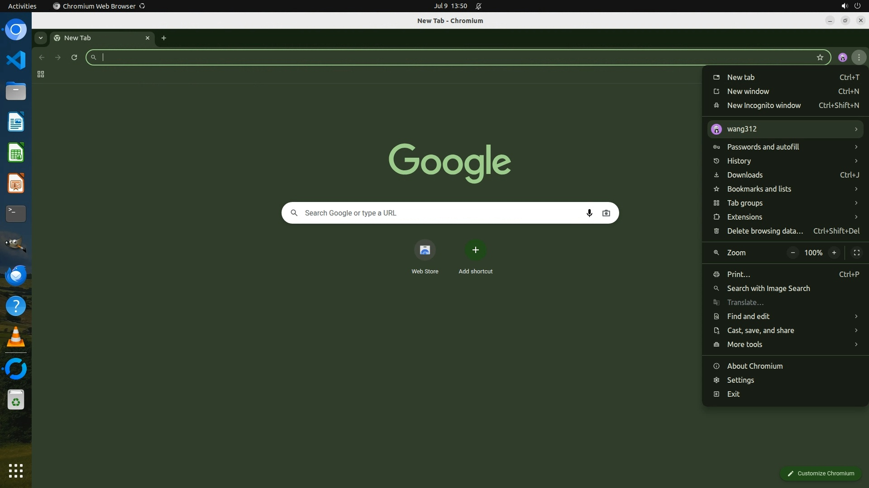Launch Visual Studio Code from the dock
Screen dimensions: 869x488
pos(16,60)
